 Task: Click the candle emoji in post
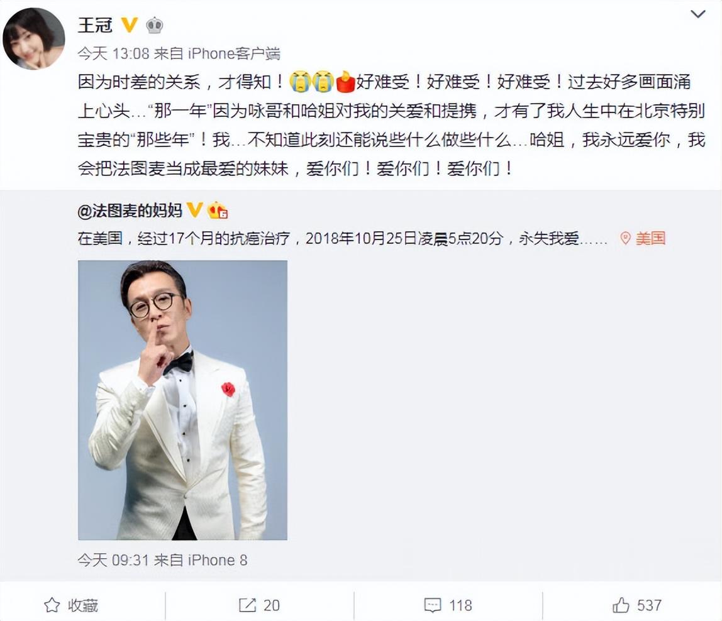(x=345, y=82)
